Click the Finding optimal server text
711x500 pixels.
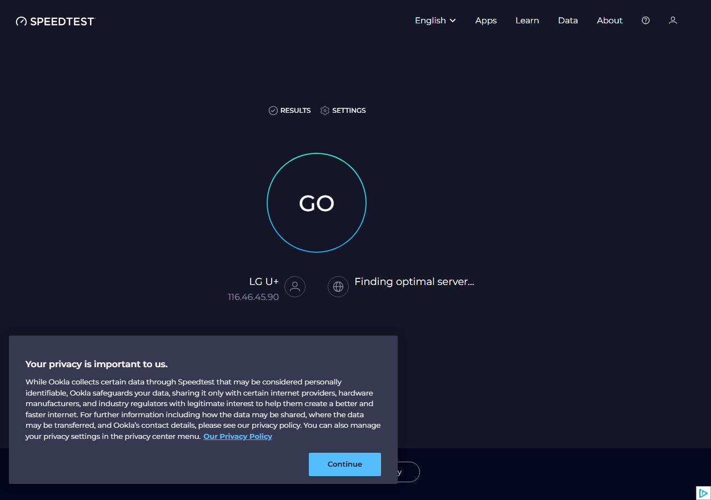coord(414,282)
